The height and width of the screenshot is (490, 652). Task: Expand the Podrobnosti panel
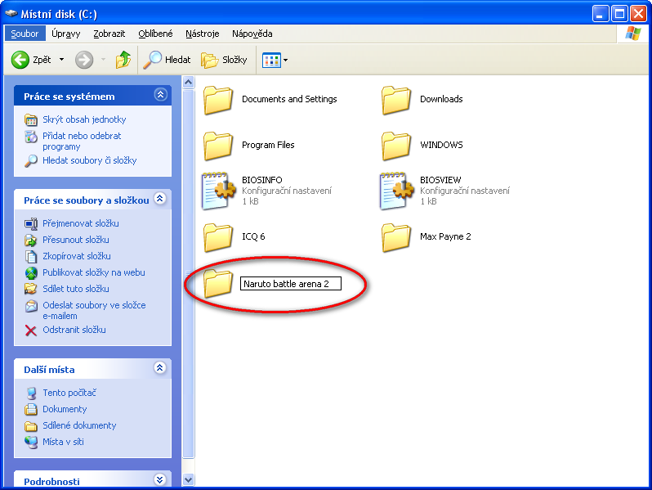click(159, 479)
